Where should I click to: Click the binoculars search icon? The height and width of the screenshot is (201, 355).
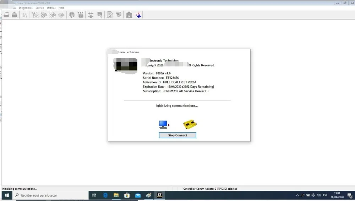tap(129, 15)
